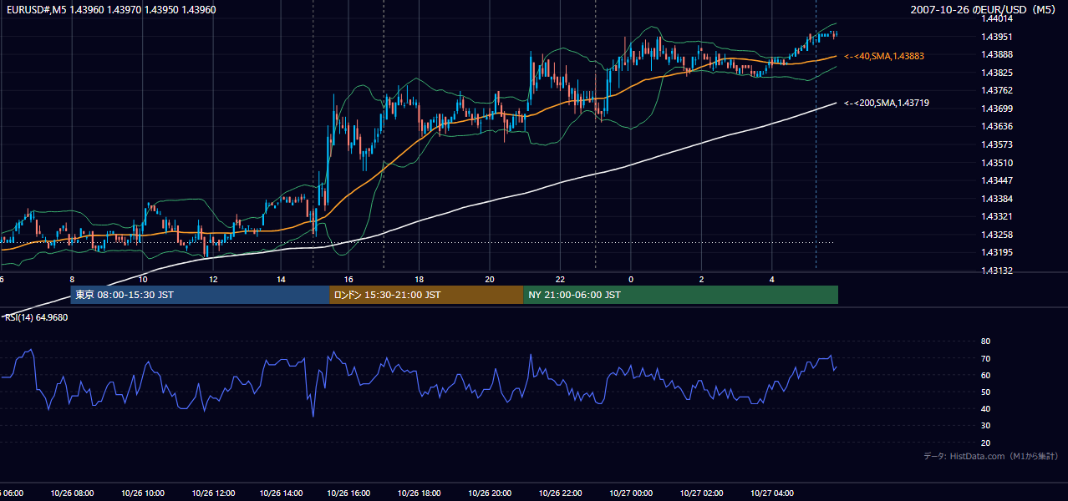Viewport: 1068px width, 501px height.
Task: Click RSI scale level 60
Action: [x=985, y=375]
